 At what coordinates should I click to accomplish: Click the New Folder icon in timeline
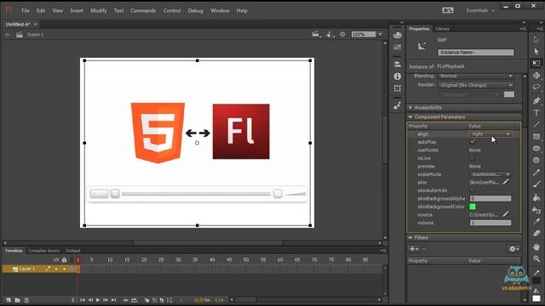(x=17, y=300)
